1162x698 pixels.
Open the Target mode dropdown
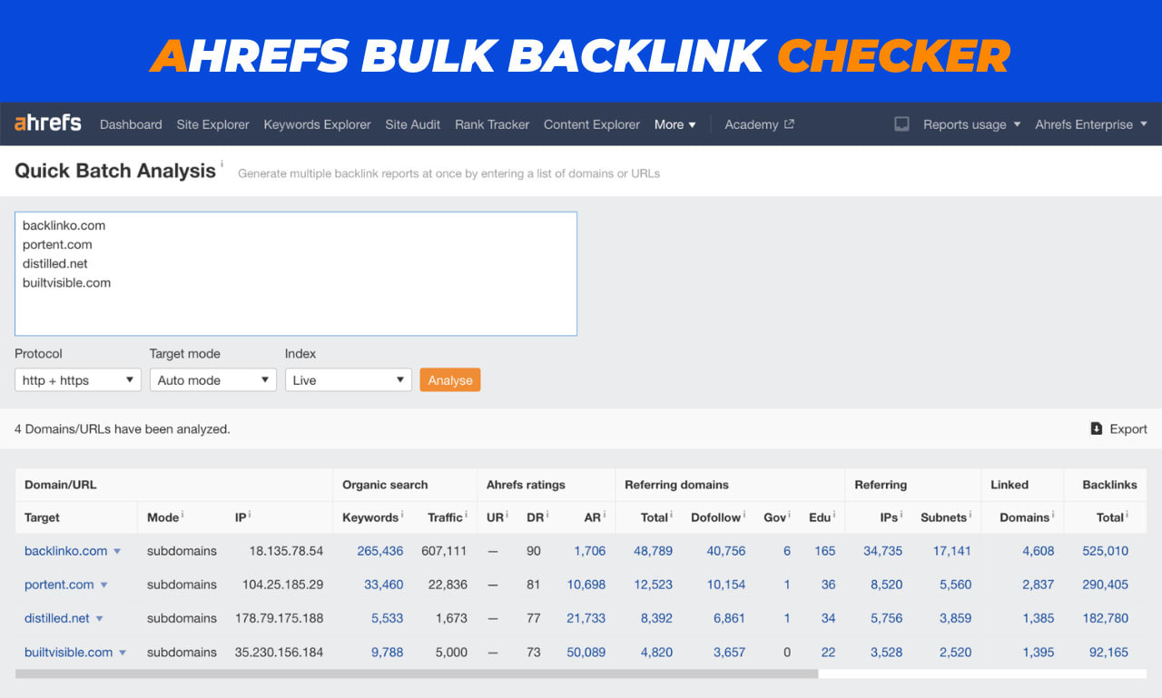click(212, 379)
